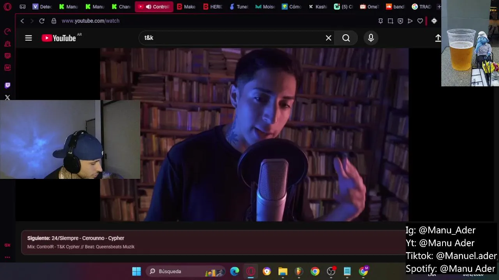Screen dimensions: 499x280
Task: Switch to the 'band' SoundCloud tab
Action: pos(396,7)
